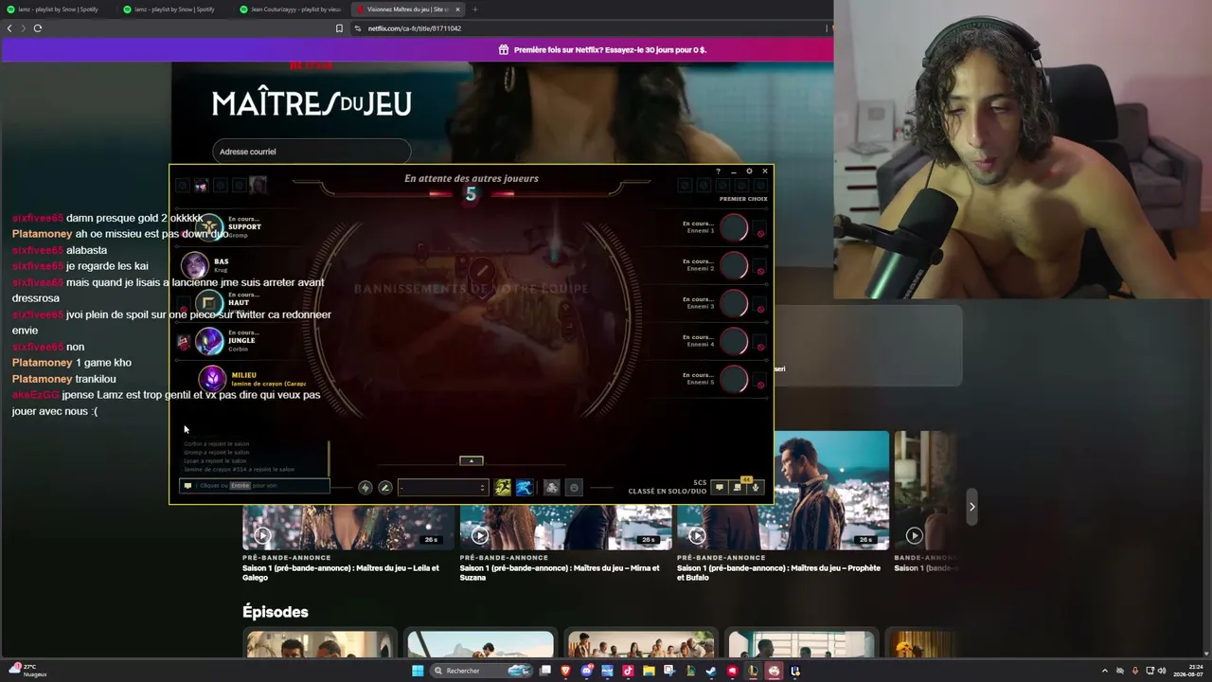Bookmark this page in address bar
Image resolution: width=1212 pixels, height=682 pixels.
coord(339,28)
